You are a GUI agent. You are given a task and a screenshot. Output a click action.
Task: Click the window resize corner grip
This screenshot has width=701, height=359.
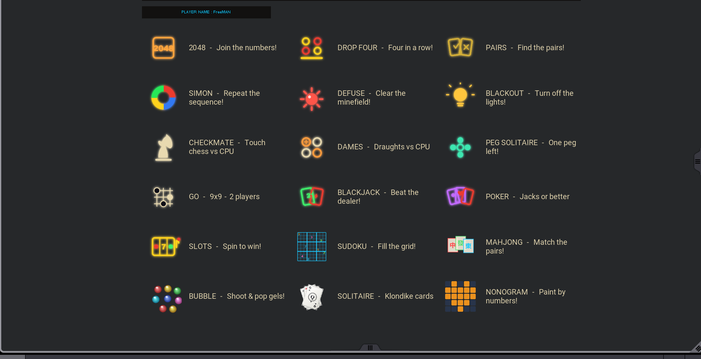tap(696, 347)
